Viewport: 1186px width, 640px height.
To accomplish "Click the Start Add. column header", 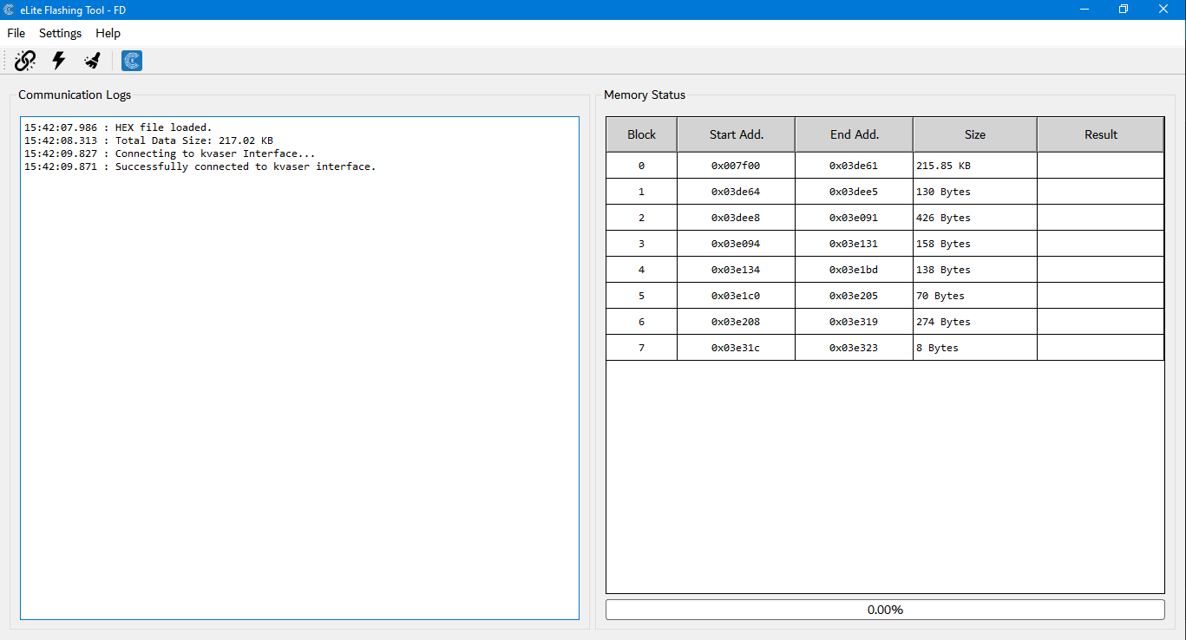I will click(x=736, y=134).
